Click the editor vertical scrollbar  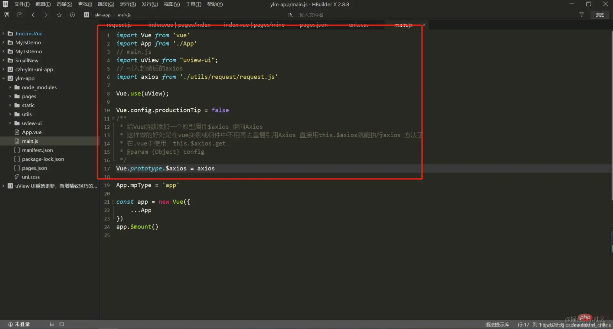pyautogui.click(x=612, y=116)
